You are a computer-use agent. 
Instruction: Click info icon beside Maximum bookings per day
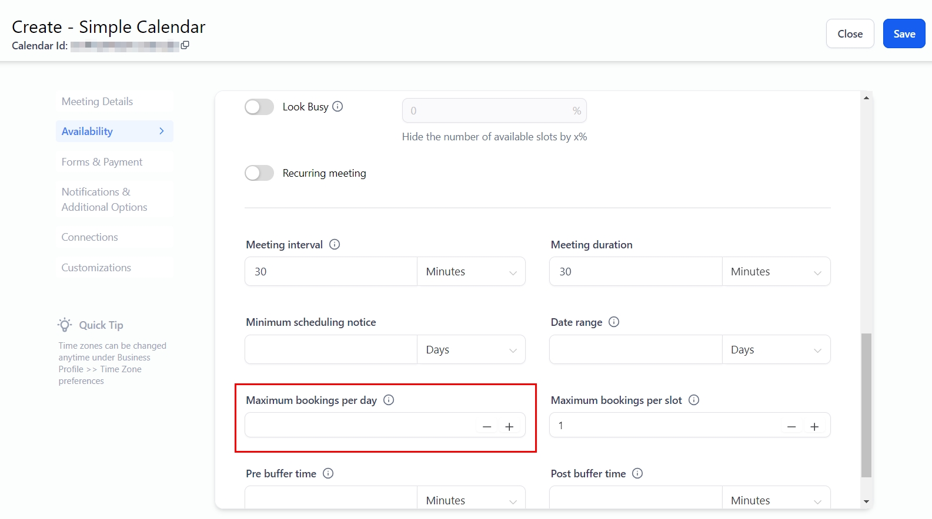[389, 400]
